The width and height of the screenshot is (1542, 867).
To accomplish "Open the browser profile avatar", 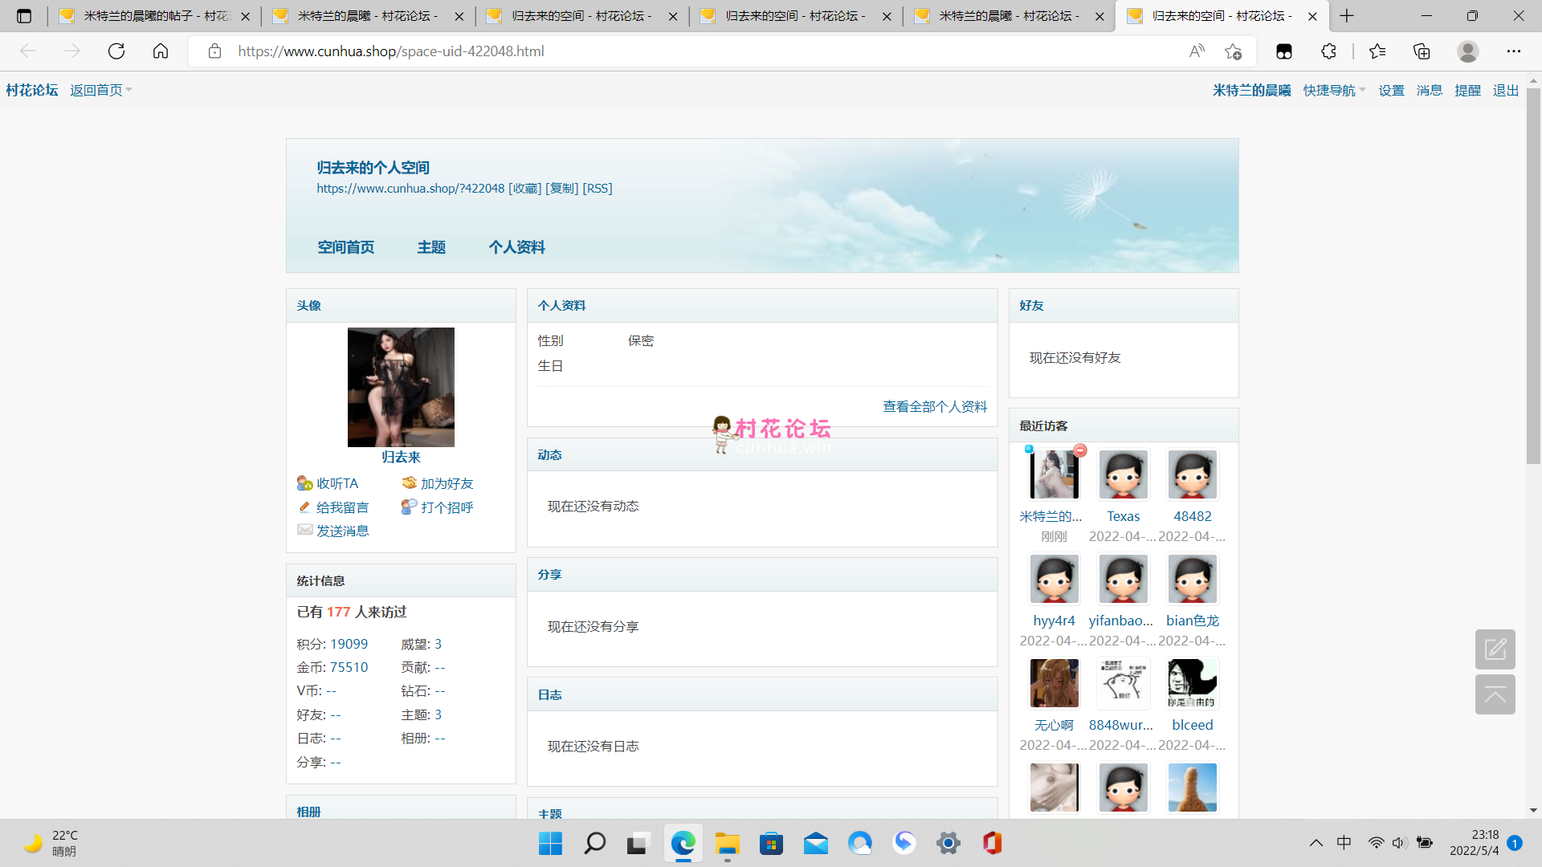I will [1468, 51].
